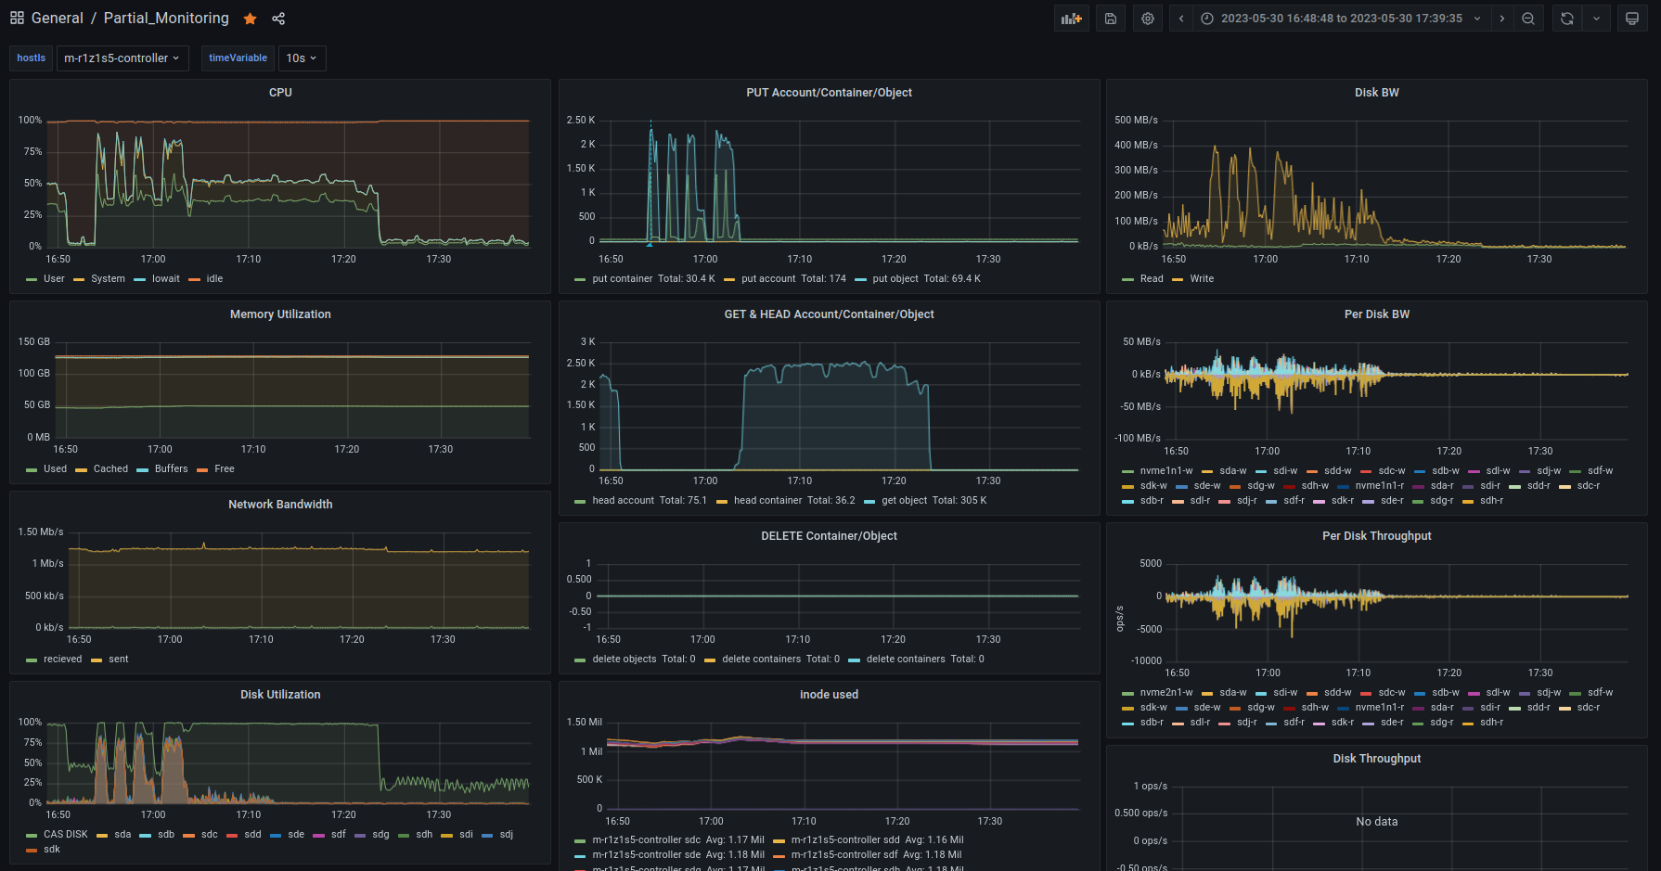Image resolution: width=1661 pixels, height=871 pixels.
Task: Open the dashboard search grid icon
Action: pyautogui.click(x=17, y=19)
